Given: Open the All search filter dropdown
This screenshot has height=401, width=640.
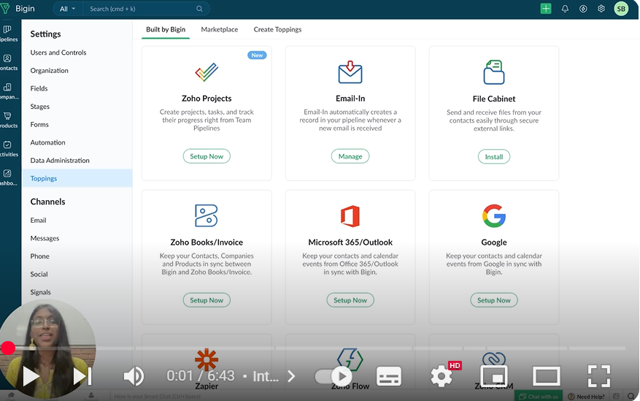Looking at the screenshot, I should pyautogui.click(x=67, y=9).
